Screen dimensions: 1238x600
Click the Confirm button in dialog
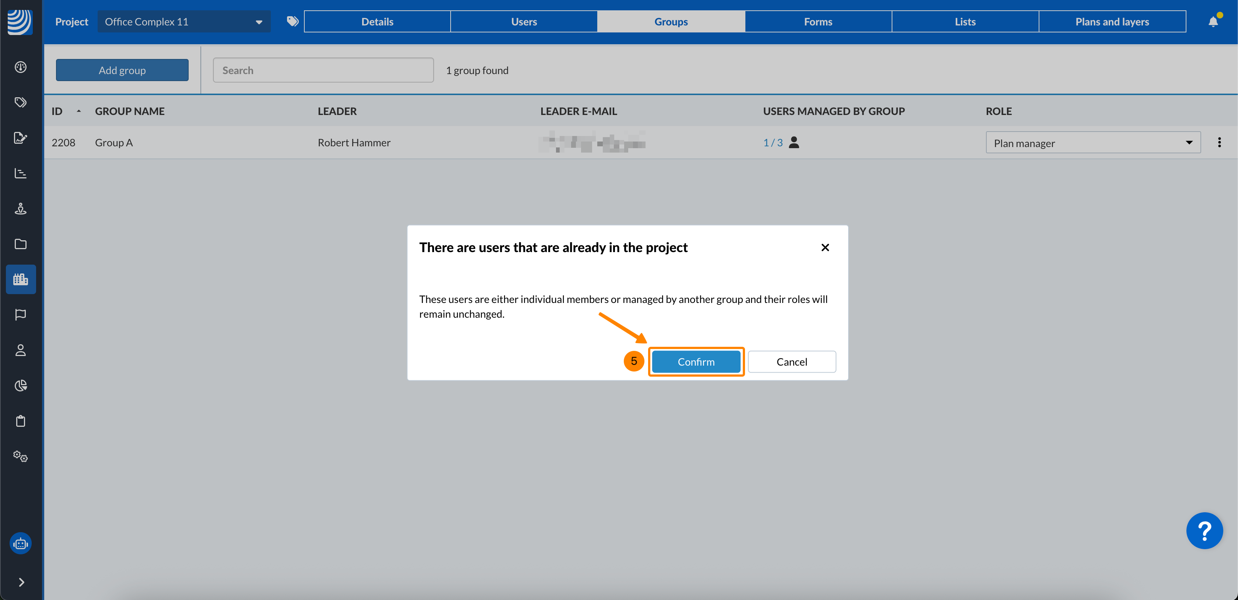[x=696, y=362]
